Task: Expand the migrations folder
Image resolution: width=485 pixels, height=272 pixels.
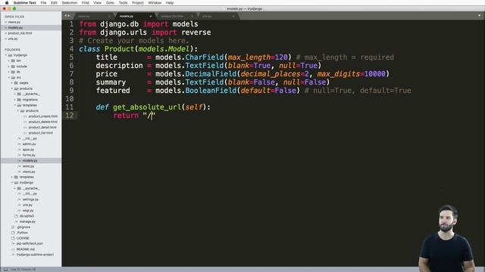Action: 14,100
